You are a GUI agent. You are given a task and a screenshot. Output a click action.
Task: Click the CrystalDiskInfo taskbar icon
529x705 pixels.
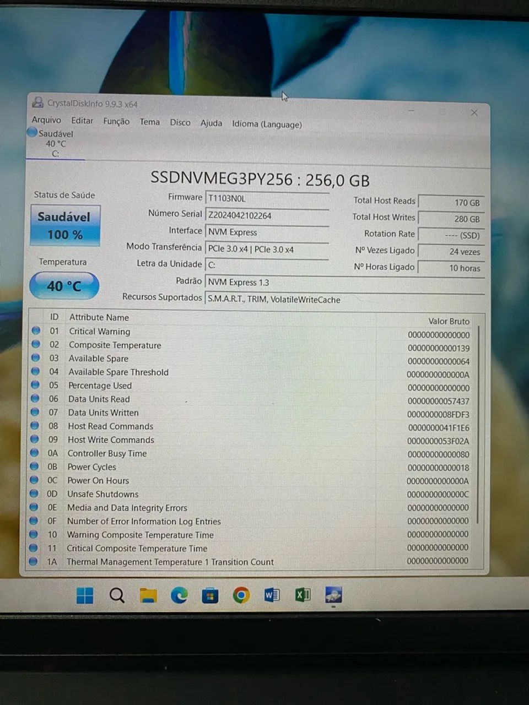coord(333,595)
